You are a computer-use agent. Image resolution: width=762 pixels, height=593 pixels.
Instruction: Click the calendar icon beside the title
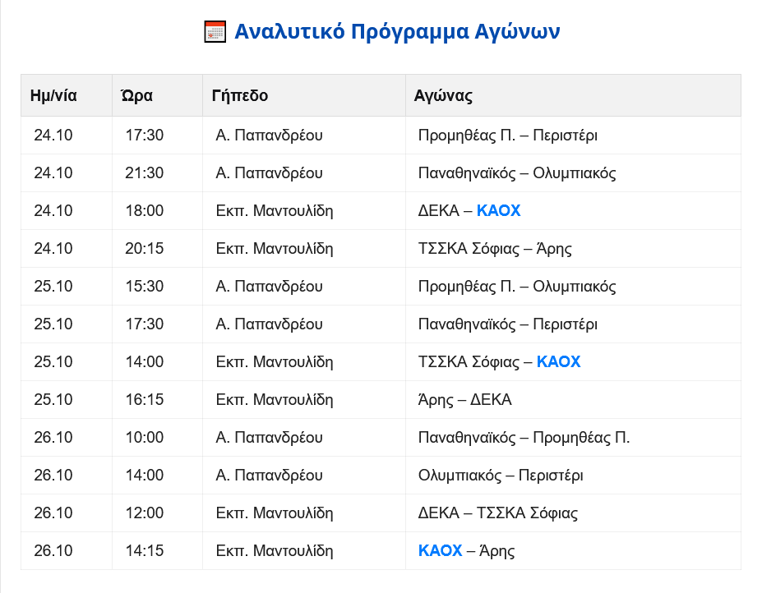pos(215,32)
